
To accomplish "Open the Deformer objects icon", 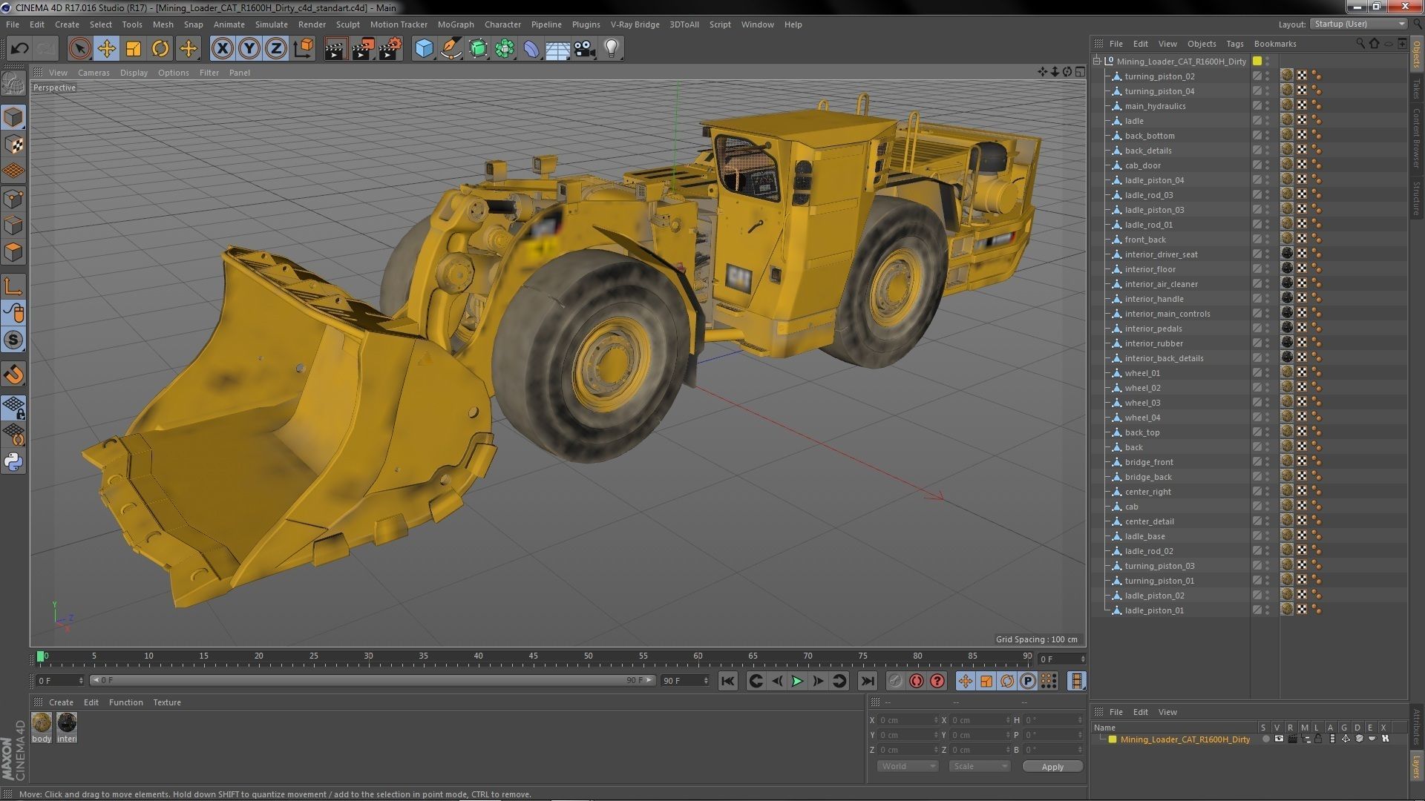I will pos(531,49).
